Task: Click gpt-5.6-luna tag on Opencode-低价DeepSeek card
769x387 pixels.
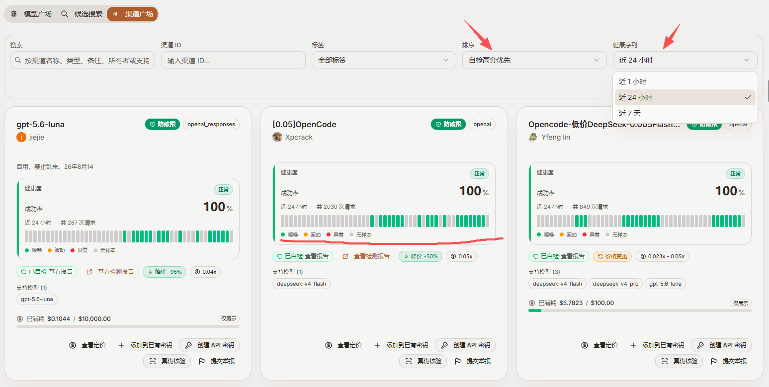Action: point(666,284)
